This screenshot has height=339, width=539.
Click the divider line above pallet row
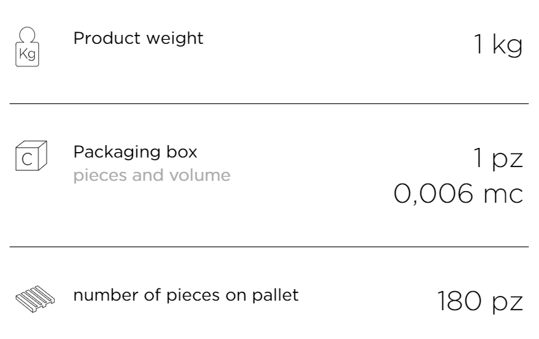[269, 247]
